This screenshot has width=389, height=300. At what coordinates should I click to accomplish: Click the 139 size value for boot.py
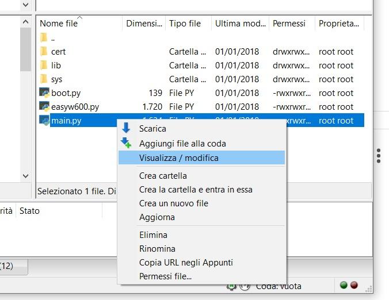pos(155,93)
